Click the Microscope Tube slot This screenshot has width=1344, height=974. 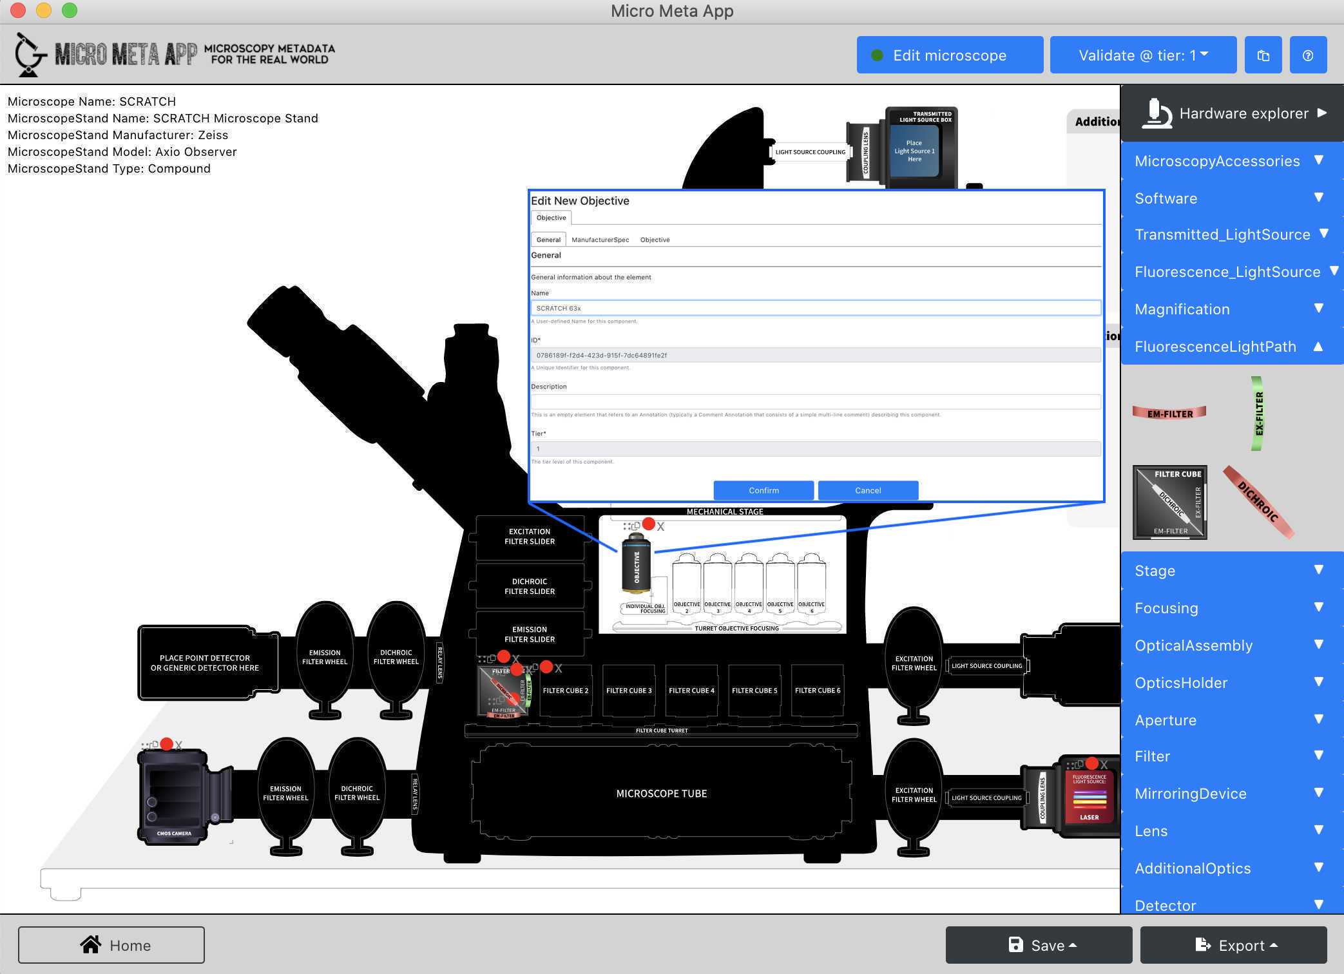pyautogui.click(x=662, y=794)
